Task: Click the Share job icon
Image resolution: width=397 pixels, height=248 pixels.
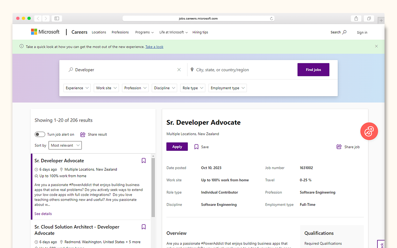Action: 339,147
